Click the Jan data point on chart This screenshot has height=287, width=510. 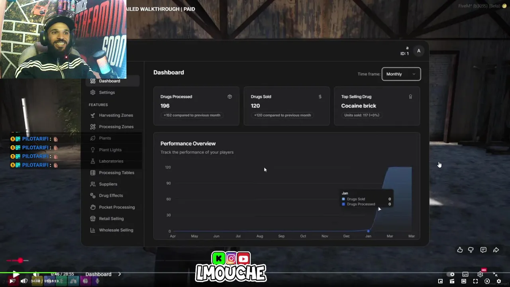[x=368, y=231]
